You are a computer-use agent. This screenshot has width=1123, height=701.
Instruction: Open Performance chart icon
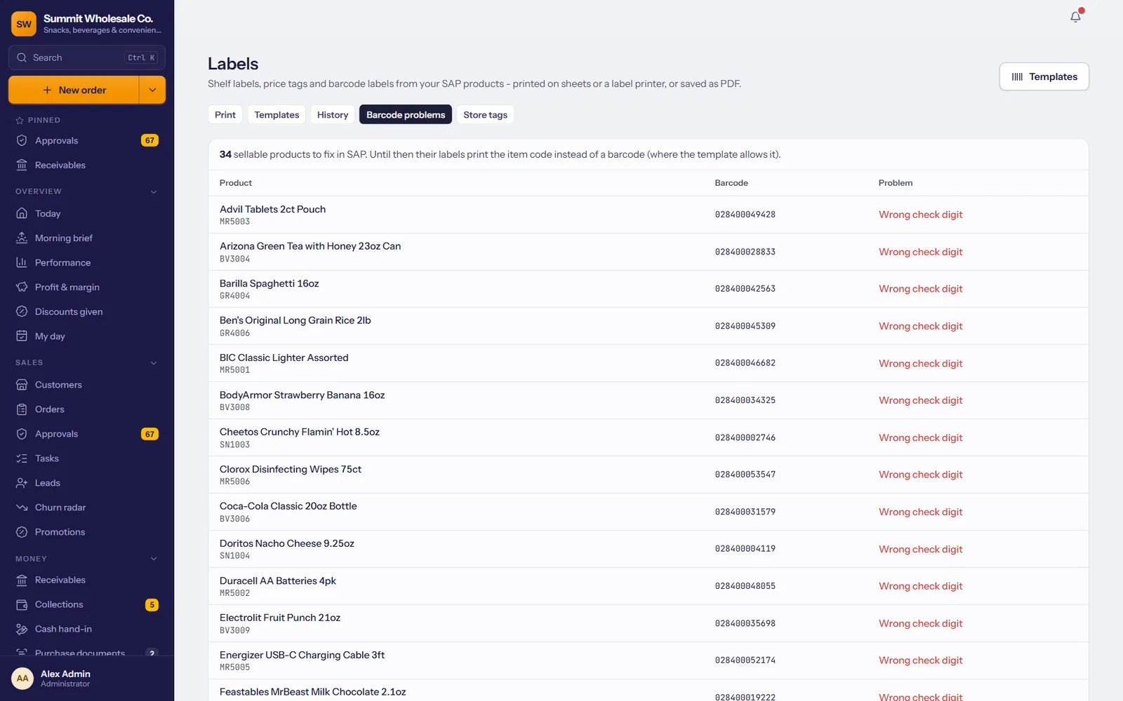coord(22,262)
